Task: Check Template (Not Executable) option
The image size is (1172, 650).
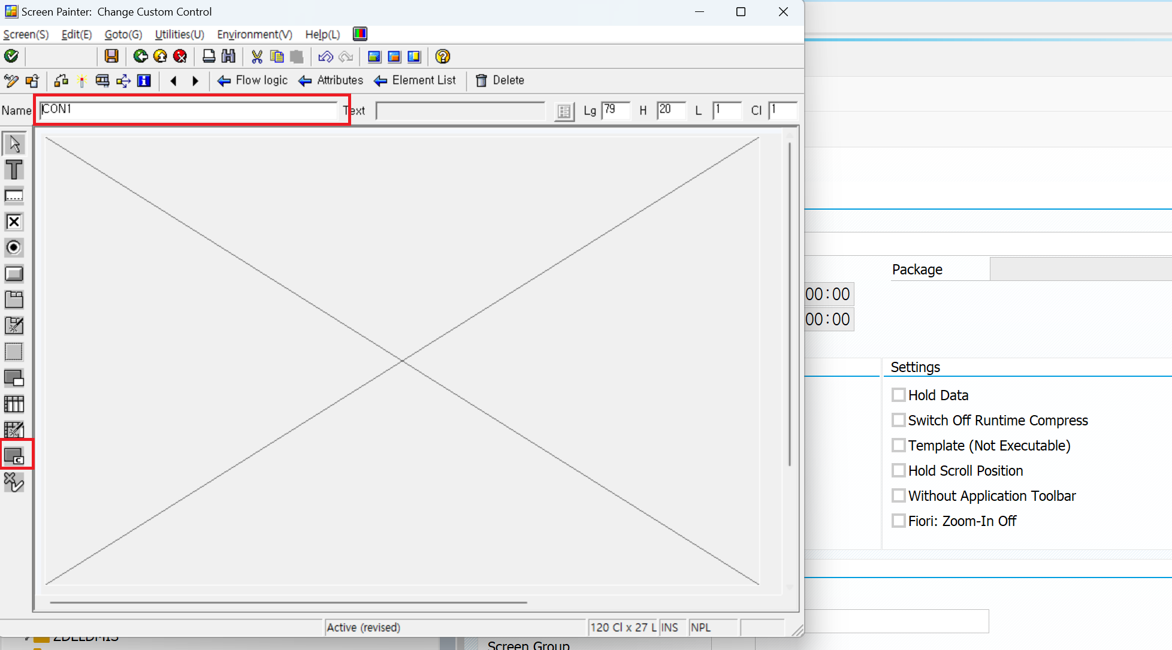Action: [x=898, y=445]
